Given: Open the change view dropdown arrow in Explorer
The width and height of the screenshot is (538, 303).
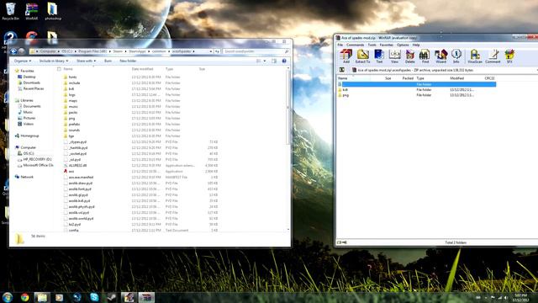Looking at the screenshot, I should [x=265, y=61].
